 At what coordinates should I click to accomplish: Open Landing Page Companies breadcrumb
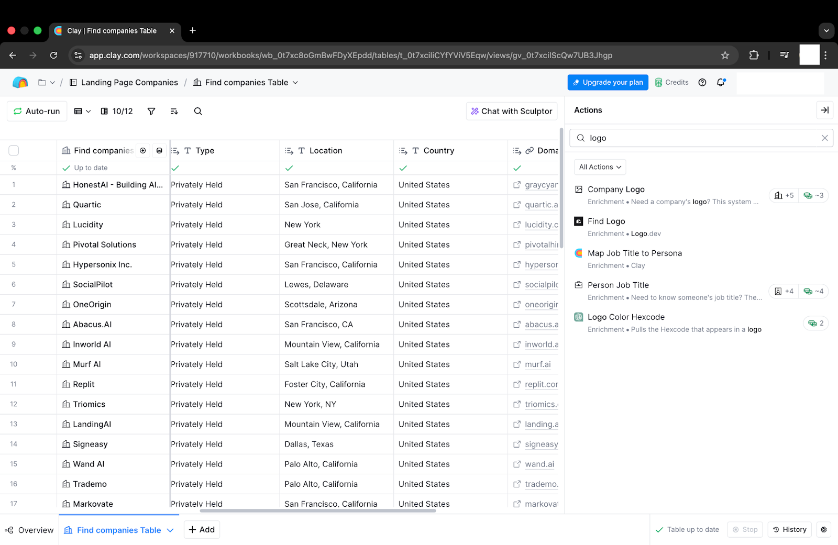(x=124, y=82)
